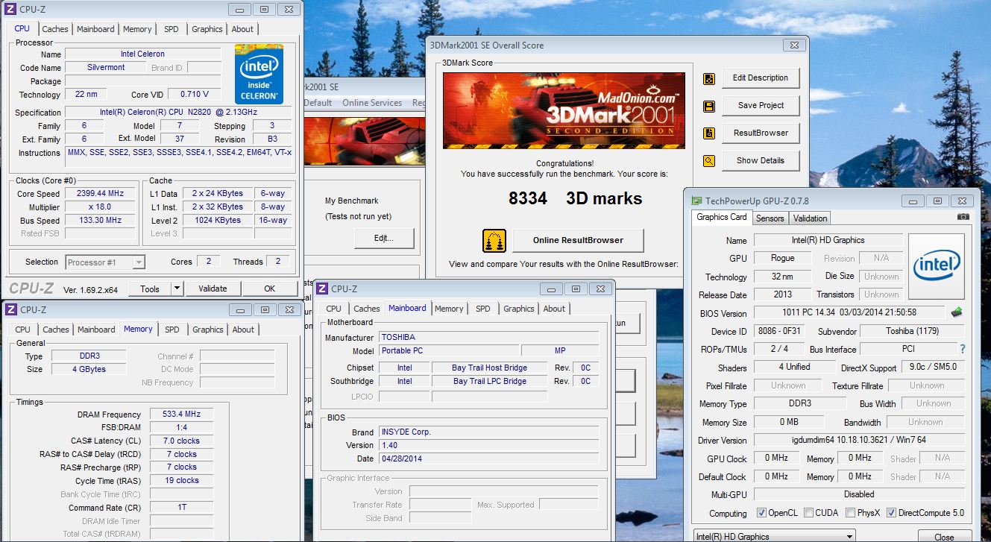Open Caches tab in the CPU-Z motherboard window

click(366, 309)
